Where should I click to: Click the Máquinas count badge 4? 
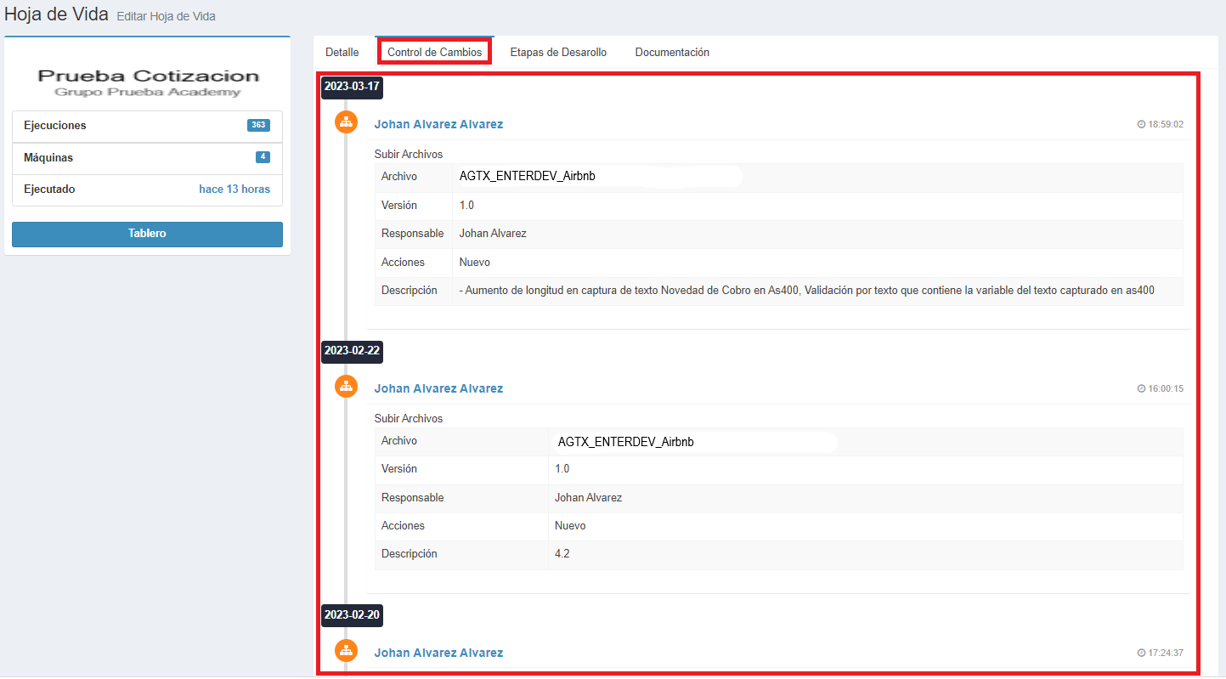click(x=263, y=157)
